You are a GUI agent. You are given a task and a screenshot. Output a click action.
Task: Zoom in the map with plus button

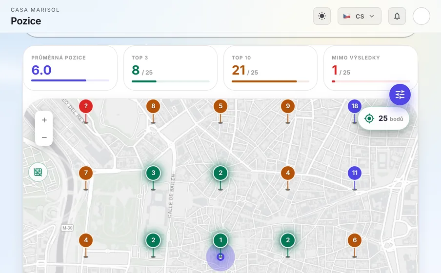tap(44, 120)
